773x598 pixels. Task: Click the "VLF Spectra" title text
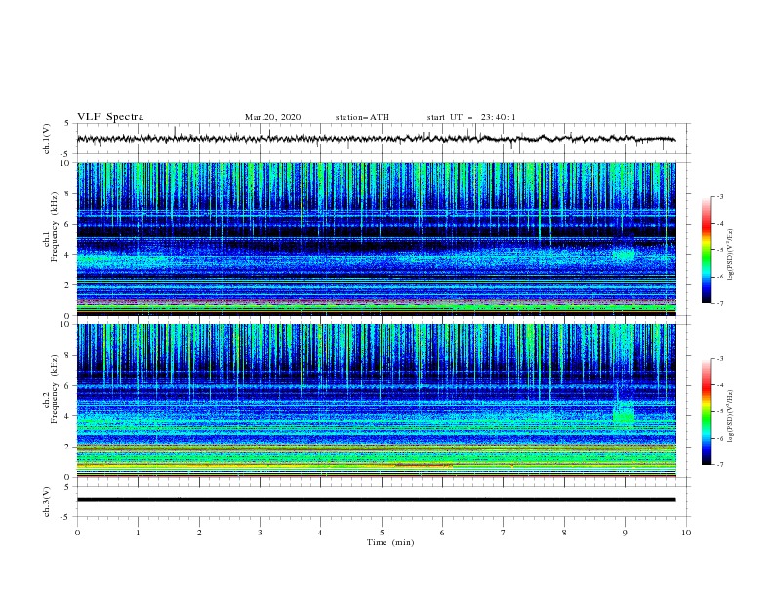point(110,117)
